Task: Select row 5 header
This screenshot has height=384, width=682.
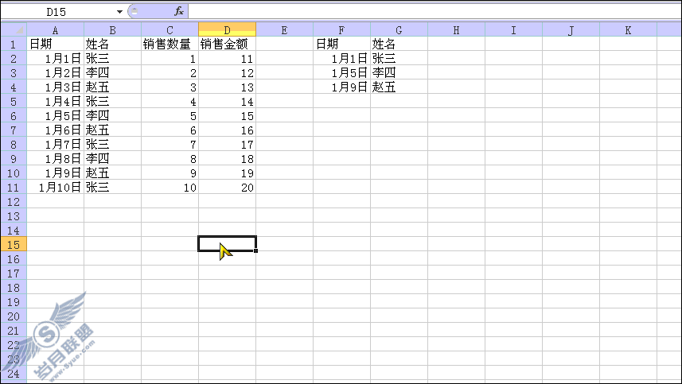Action: [x=14, y=101]
